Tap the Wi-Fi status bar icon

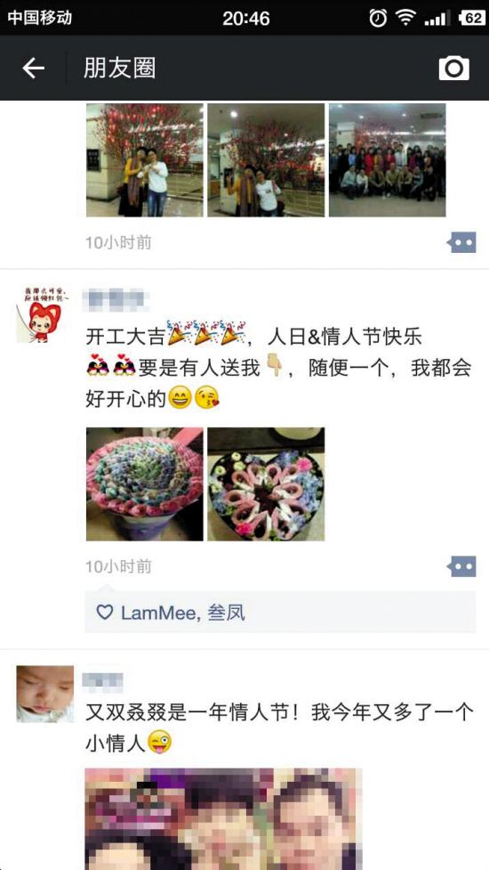coord(406,19)
